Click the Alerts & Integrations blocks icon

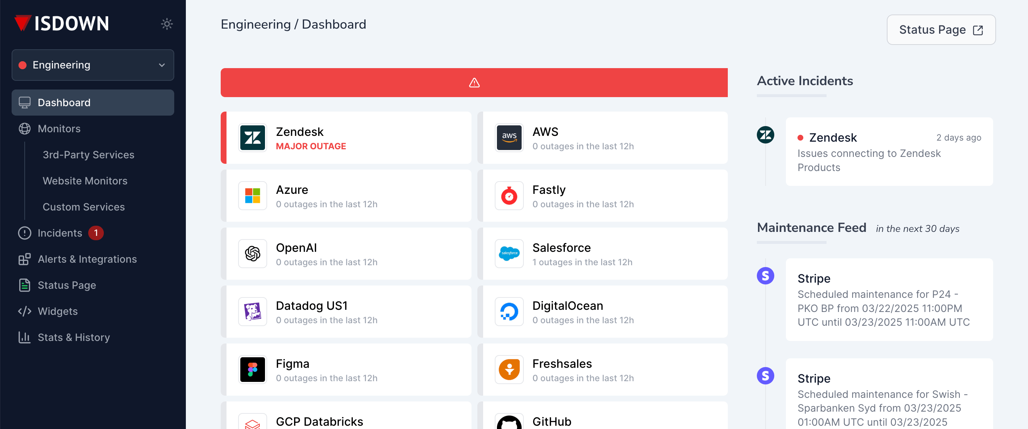point(24,259)
